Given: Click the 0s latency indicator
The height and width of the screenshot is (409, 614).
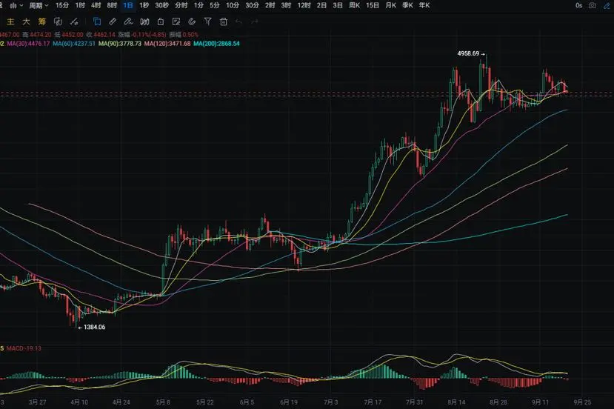Looking at the screenshot, I should click(578, 5).
